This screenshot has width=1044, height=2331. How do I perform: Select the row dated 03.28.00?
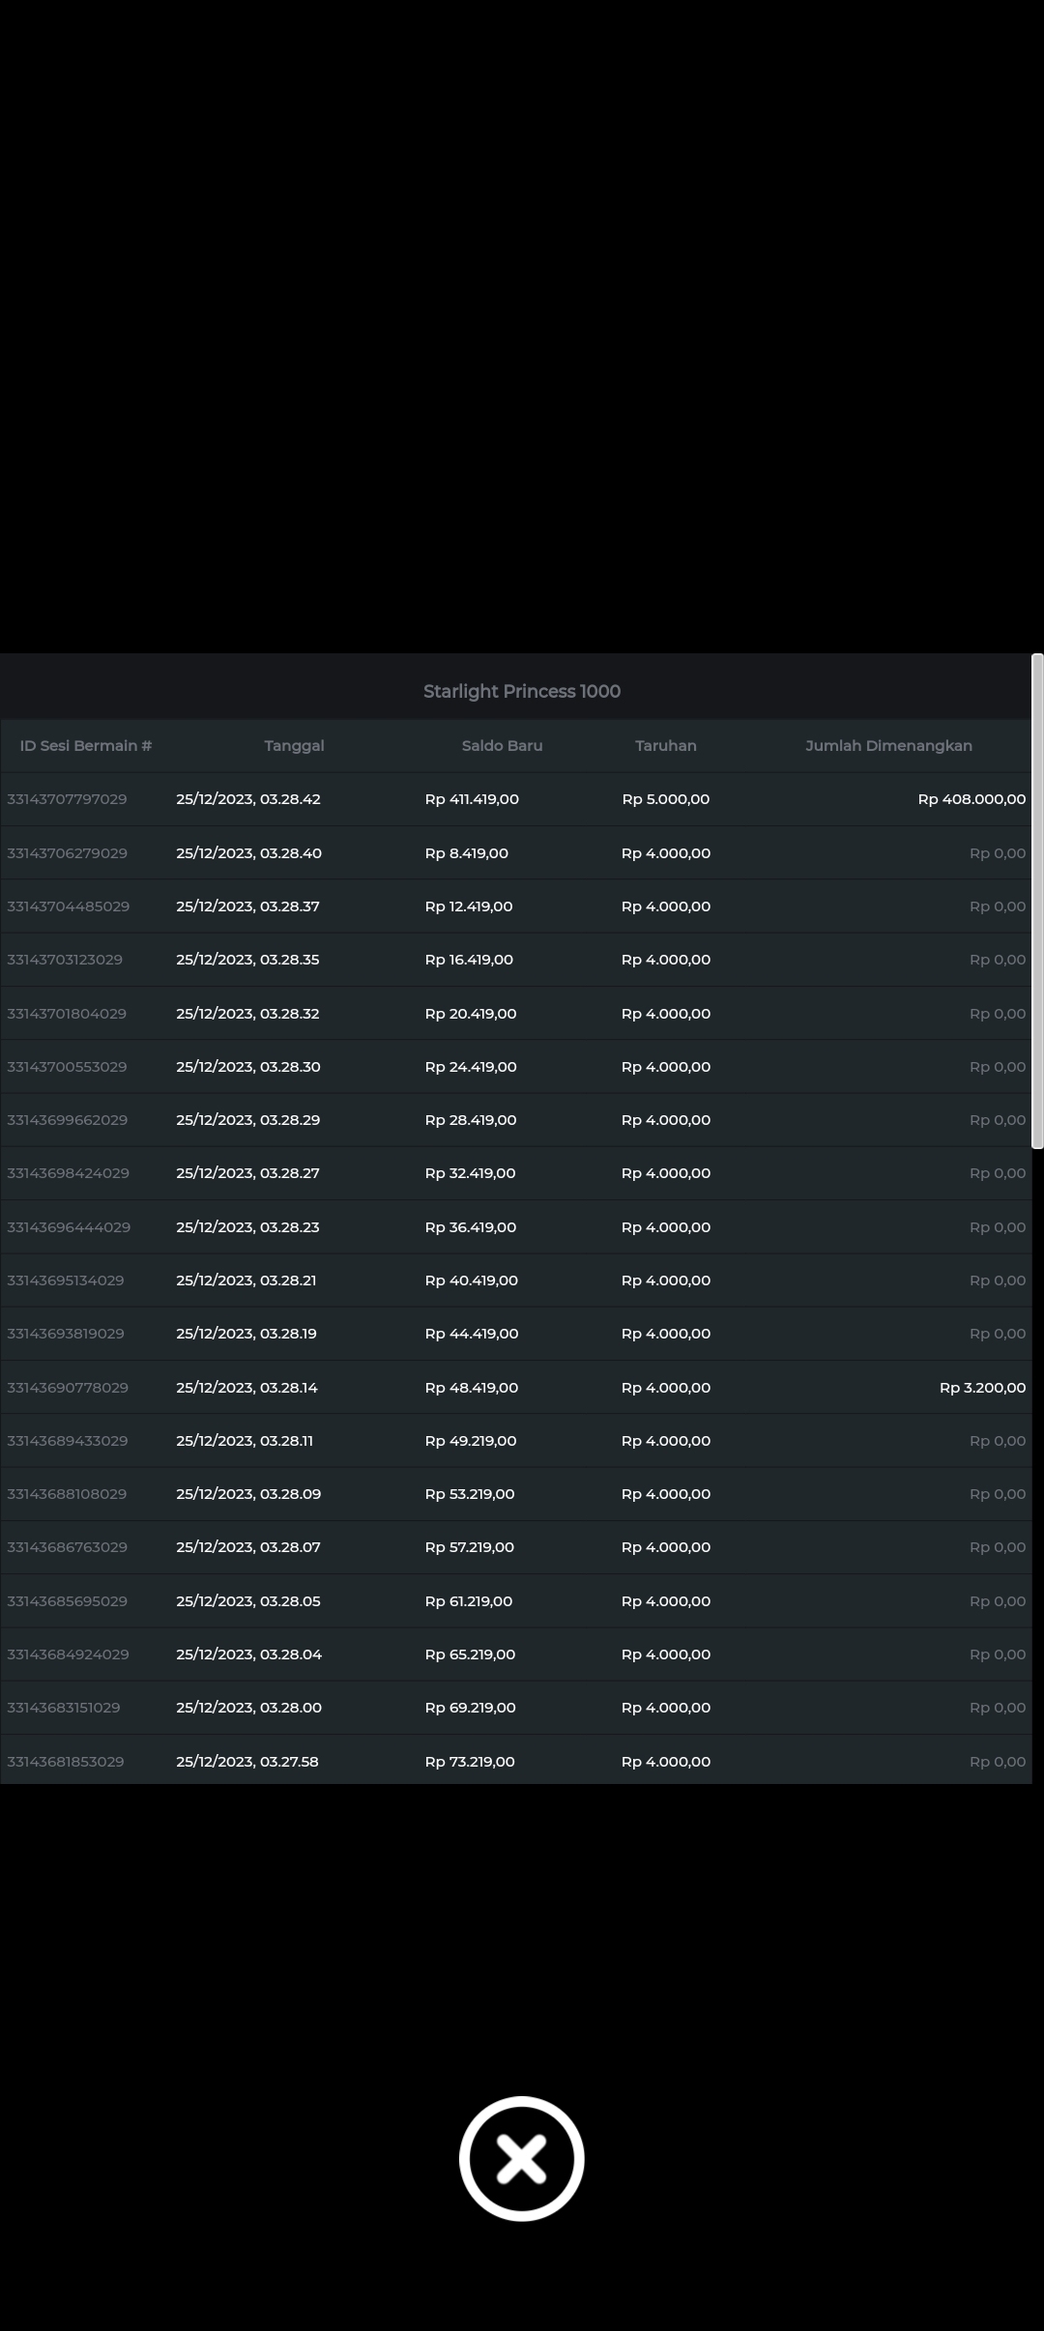[x=248, y=1707]
